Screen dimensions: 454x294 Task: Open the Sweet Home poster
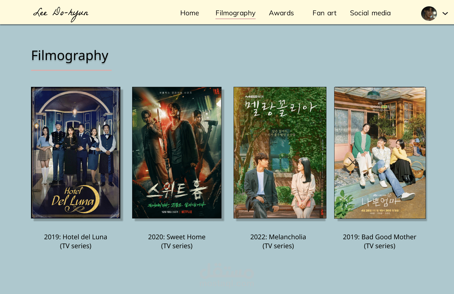[177, 153]
